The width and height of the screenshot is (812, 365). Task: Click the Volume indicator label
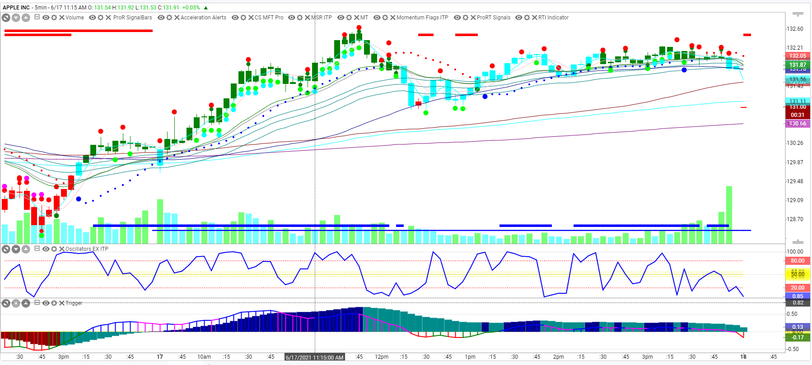pos(75,18)
